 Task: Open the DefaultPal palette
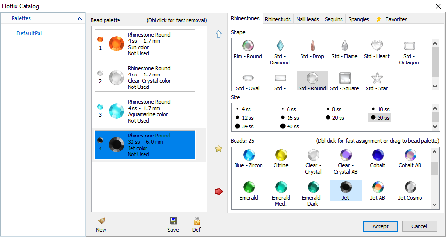[29, 33]
